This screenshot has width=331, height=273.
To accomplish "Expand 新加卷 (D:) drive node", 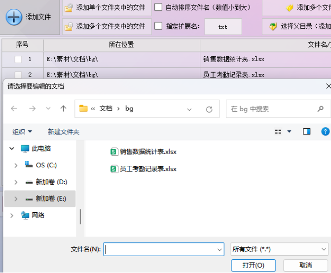I will click(x=16, y=182).
